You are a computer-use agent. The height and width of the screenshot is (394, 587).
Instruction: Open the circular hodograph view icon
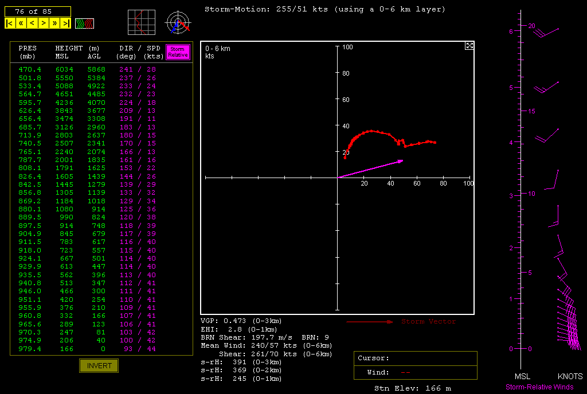pos(178,23)
